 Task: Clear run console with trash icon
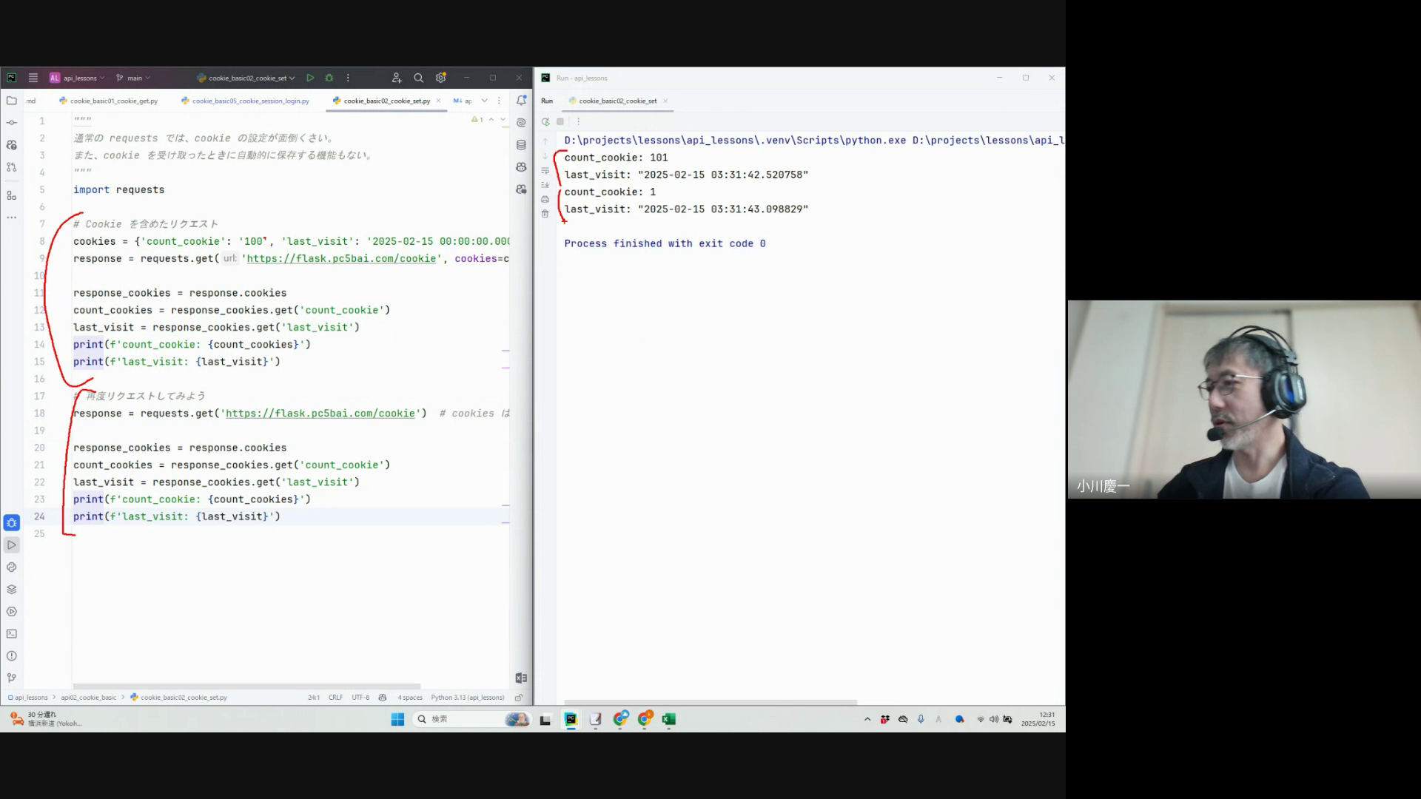(545, 214)
